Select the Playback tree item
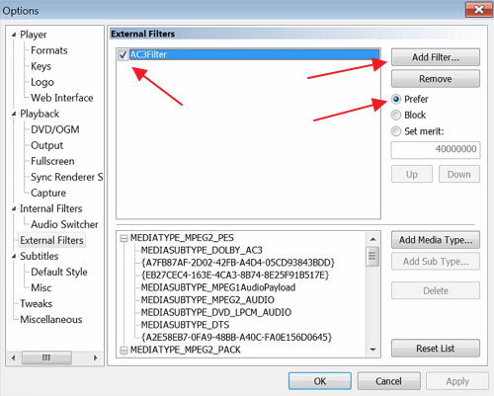The image size is (494, 396). [40, 114]
